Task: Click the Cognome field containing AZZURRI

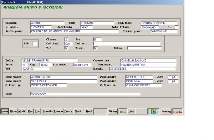Action: click(x=47, y=23)
